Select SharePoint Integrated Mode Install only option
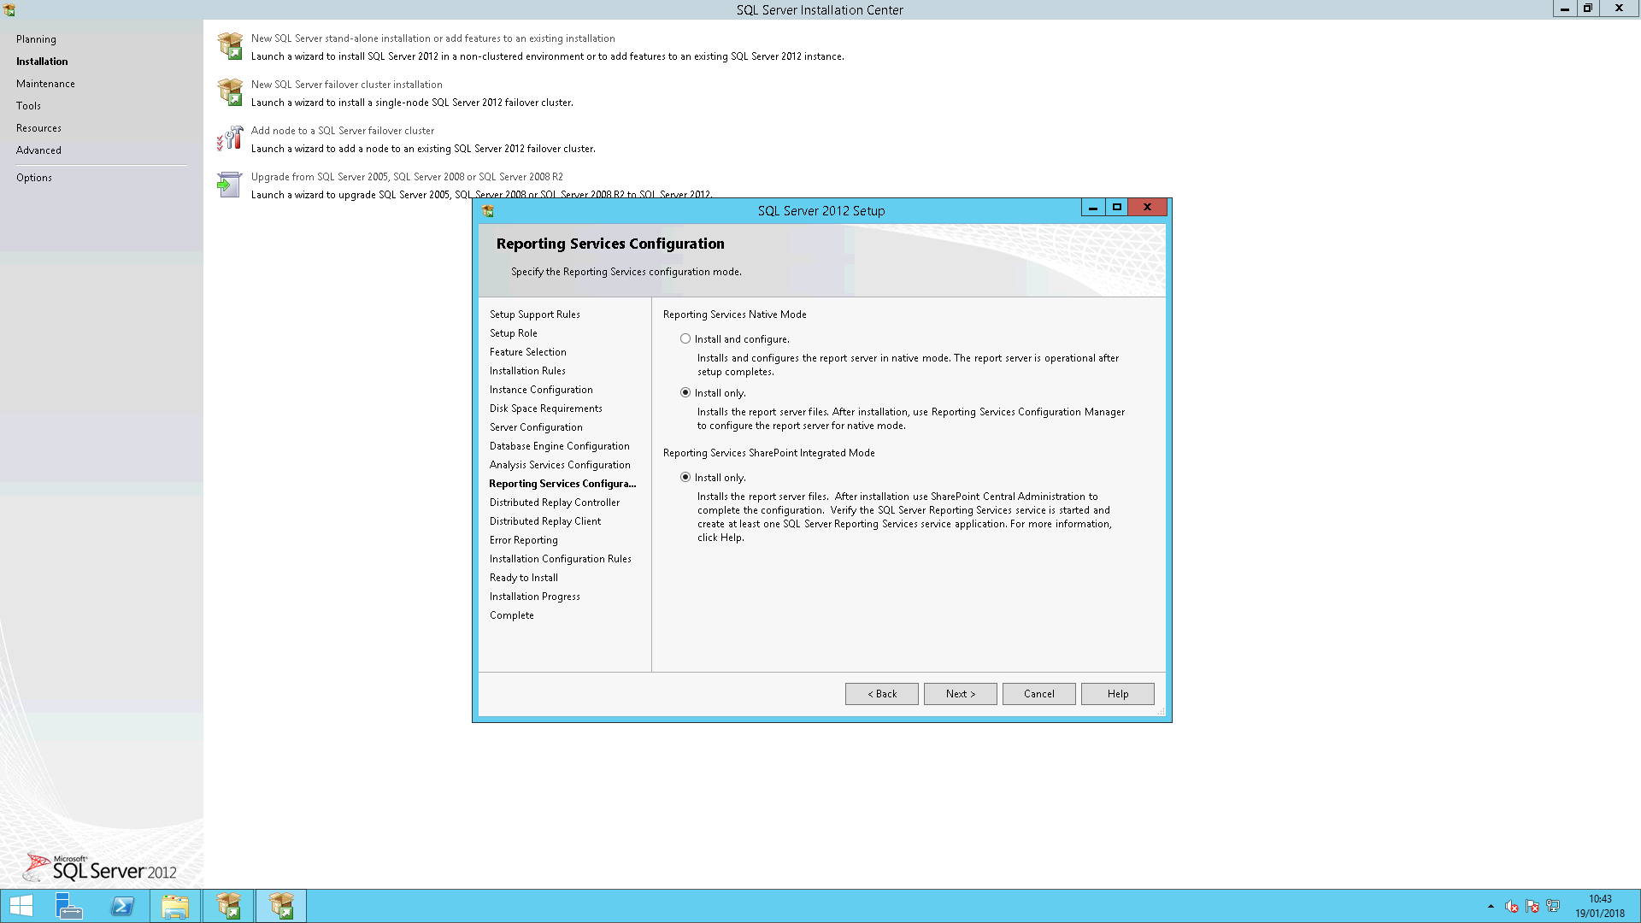The width and height of the screenshot is (1641, 923). point(685,478)
